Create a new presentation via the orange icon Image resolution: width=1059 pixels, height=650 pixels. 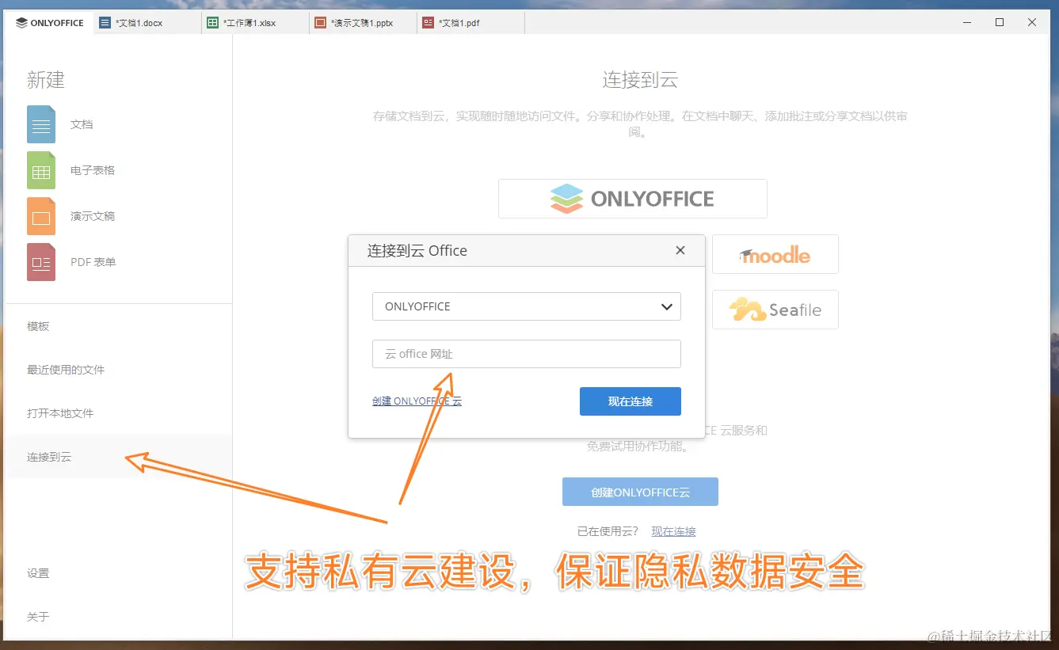click(41, 216)
